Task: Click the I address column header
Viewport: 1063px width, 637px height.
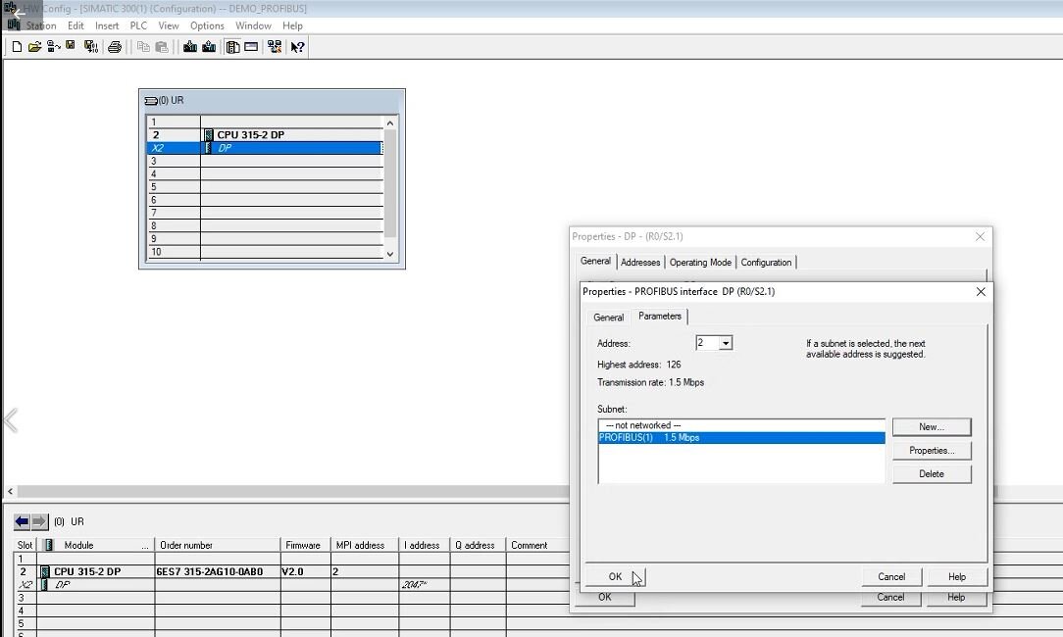Action: (x=424, y=545)
